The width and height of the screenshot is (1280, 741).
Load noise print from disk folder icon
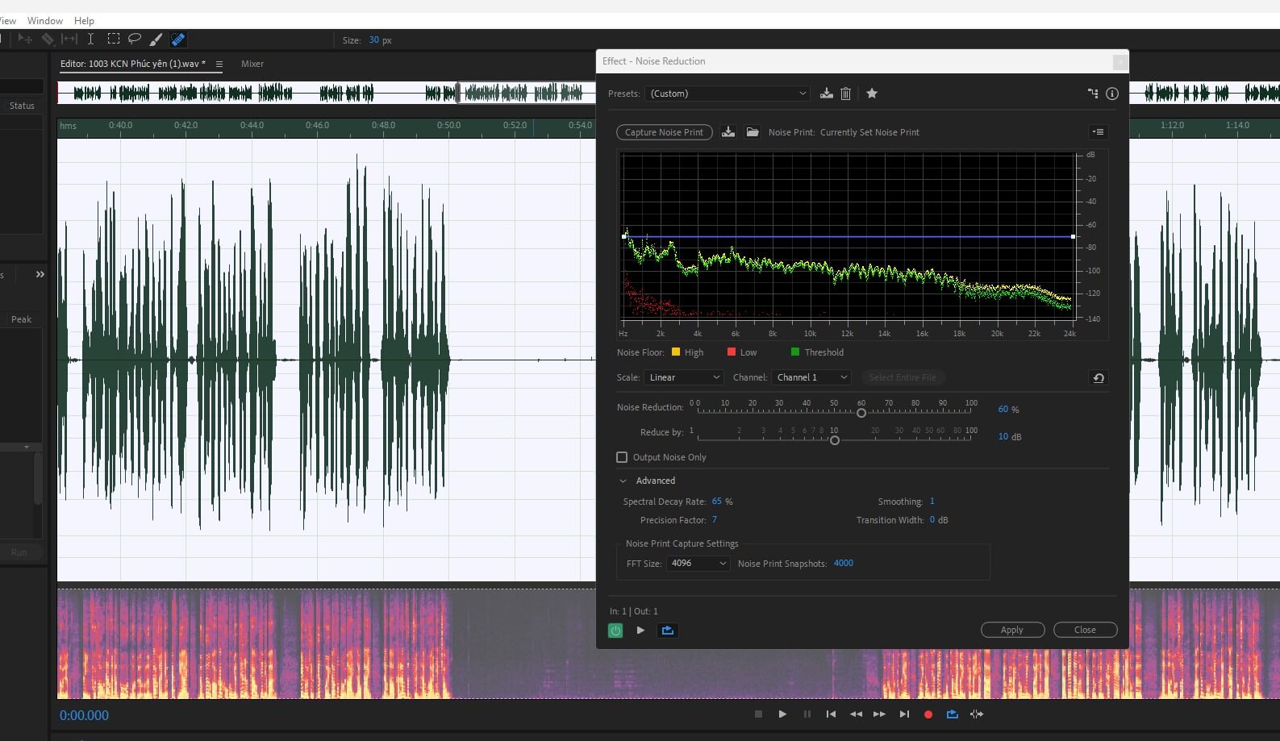tap(753, 132)
